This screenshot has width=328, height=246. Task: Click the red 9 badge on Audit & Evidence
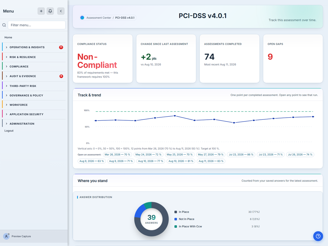click(x=61, y=76)
